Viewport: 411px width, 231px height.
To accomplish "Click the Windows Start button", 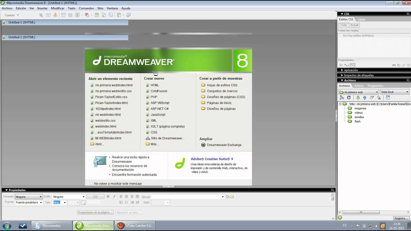I will [x=6, y=225].
